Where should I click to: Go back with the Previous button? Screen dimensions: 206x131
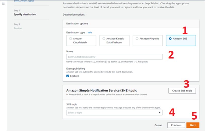point(176,125)
